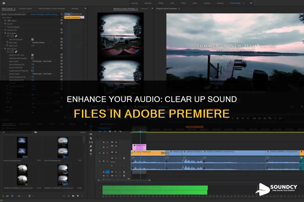Select the Razor tool
The image size is (304, 202).
tap(91, 138)
